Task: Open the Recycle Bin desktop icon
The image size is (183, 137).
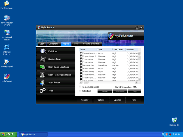Action: point(174,120)
